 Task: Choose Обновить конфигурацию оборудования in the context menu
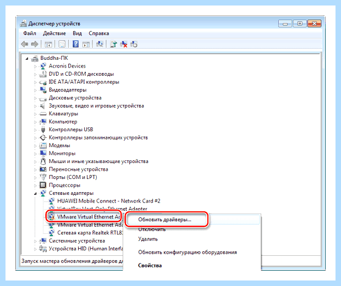click(x=192, y=253)
